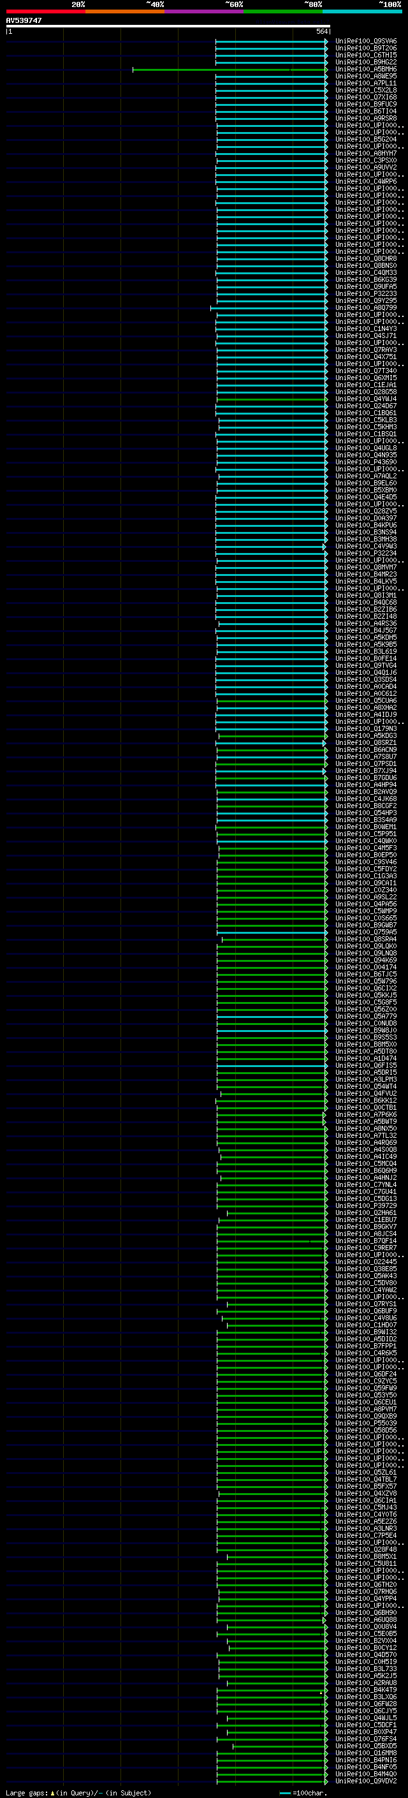408x1798 pixels.
Task: Click hit label UniRef100_B6ACN9
Action: click(366, 749)
